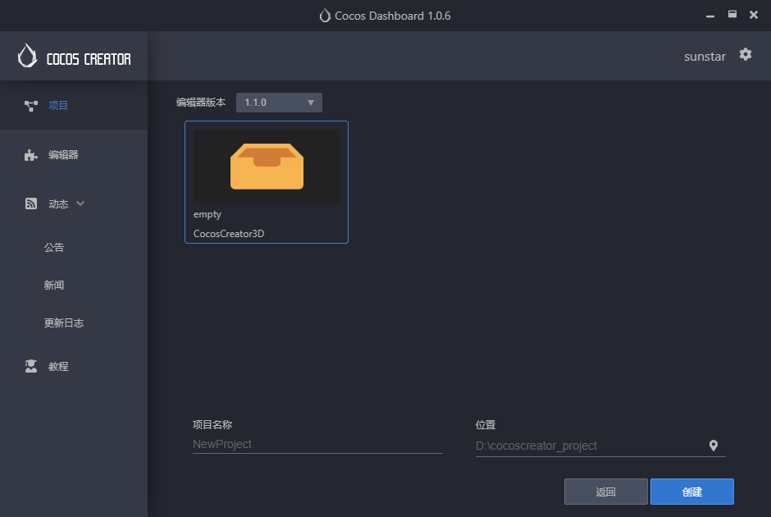Click the 编辑器 puzzle piece icon
The height and width of the screenshot is (517, 771).
[x=31, y=155]
